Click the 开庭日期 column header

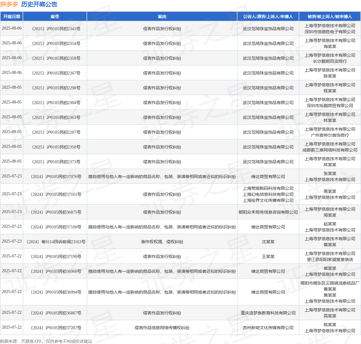pyautogui.click(x=11, y=17)
